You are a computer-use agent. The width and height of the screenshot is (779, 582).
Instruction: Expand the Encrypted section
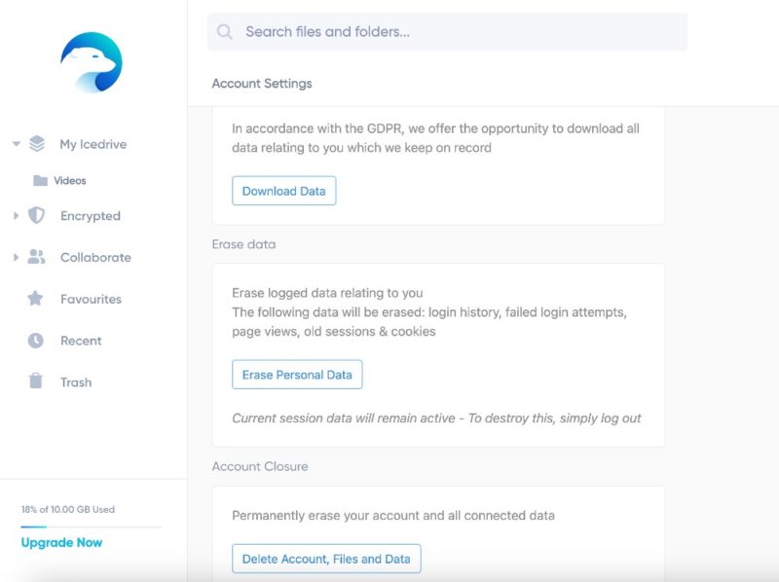pyautogui.click(x=14, y=216)
